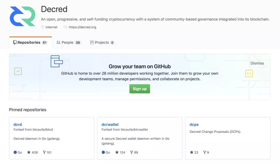Click the green Sign up button
This screenshot has width=280, height=164.
point(140,89)
